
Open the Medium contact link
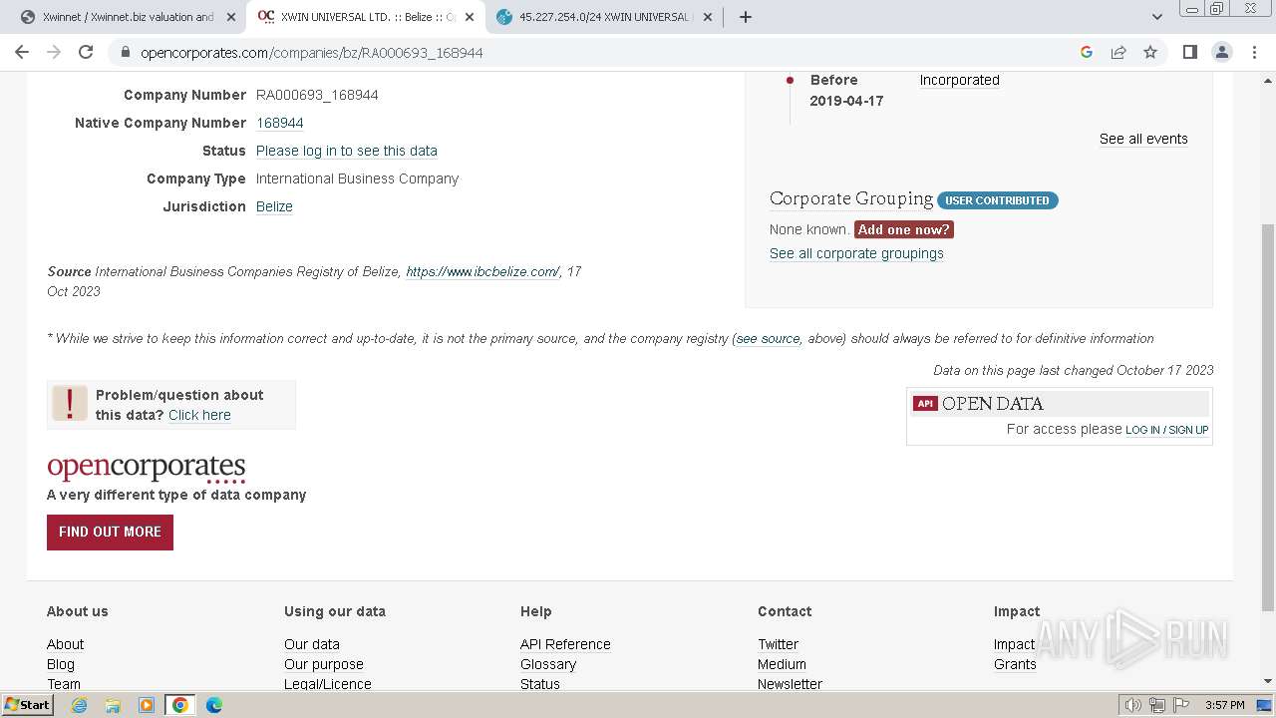coord(782,664)
